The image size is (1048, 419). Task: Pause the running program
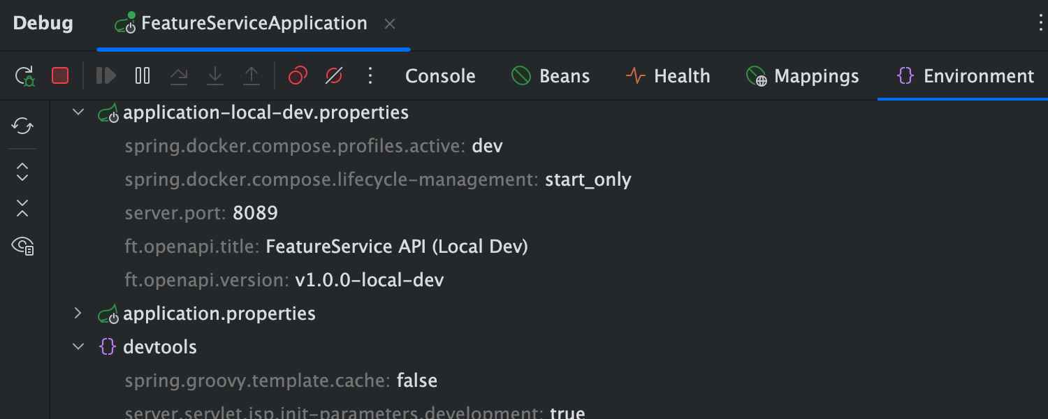(x=142, y=75)
